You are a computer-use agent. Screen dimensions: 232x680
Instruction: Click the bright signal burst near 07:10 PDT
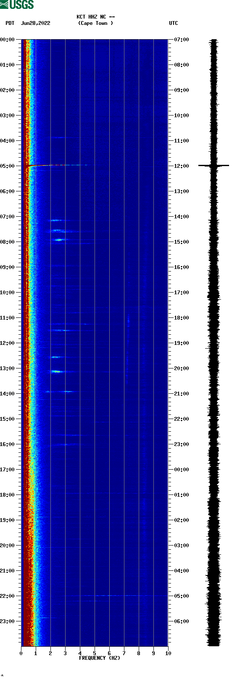click(x=55, y=220)
